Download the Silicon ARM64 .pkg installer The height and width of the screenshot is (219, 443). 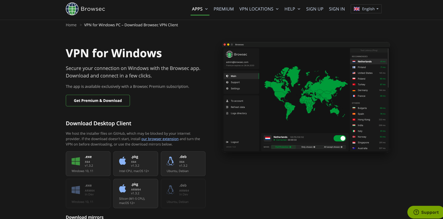click(135, 194)
